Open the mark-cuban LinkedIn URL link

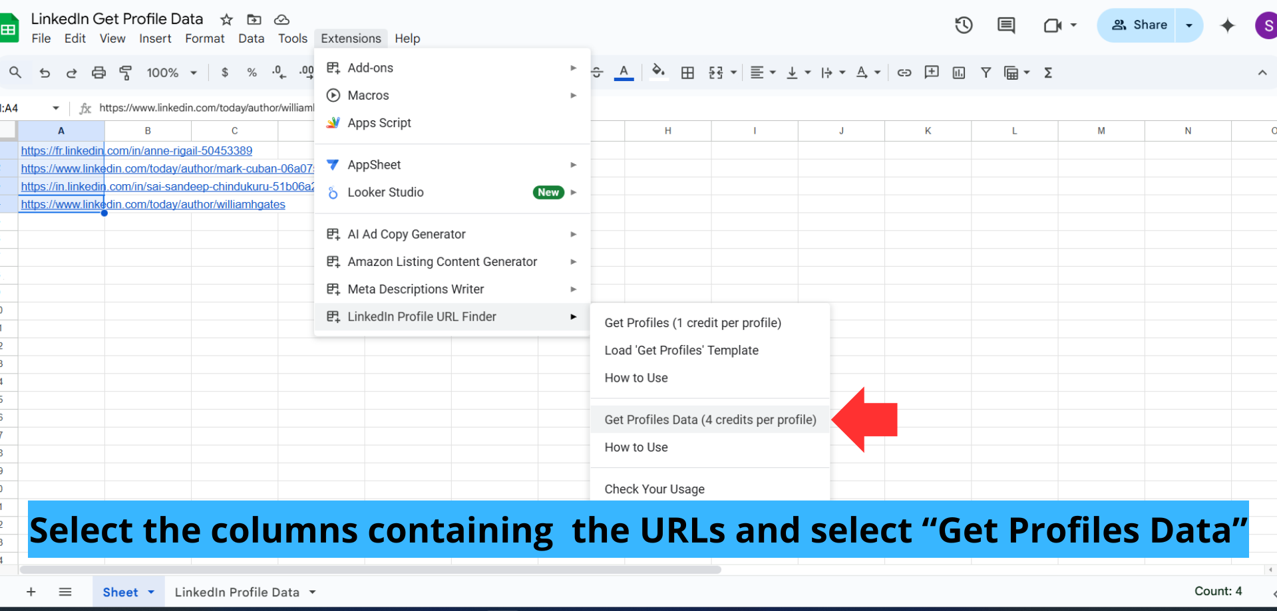[x=167, y=169]
